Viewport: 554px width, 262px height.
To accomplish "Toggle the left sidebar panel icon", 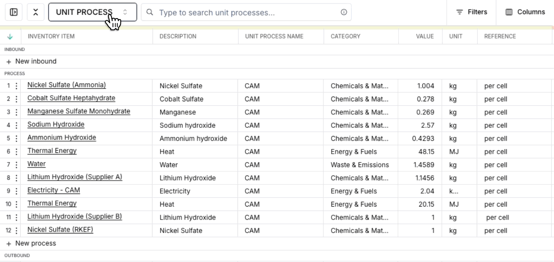I will [x=13, y=12].
